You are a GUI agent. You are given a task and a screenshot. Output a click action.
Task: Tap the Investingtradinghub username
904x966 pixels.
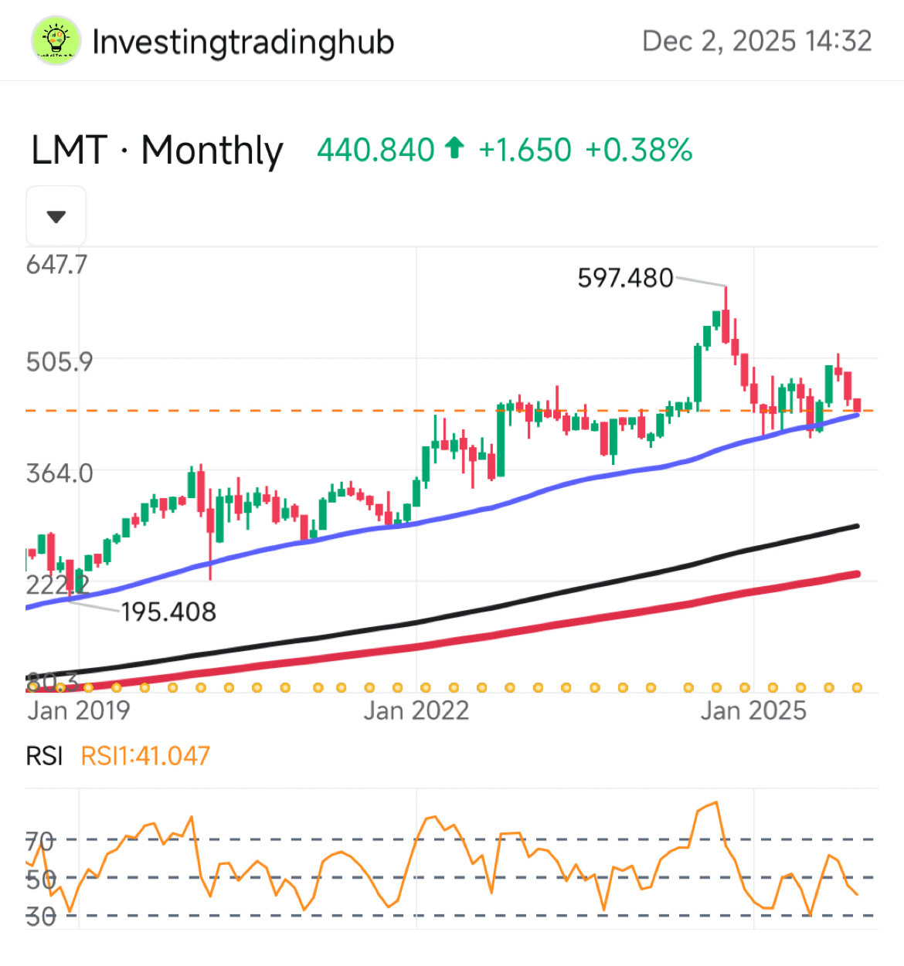243,42
